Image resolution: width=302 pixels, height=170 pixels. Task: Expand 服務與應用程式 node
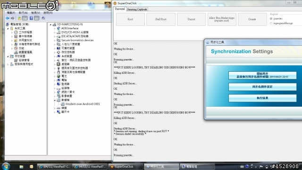coord(8,64)
